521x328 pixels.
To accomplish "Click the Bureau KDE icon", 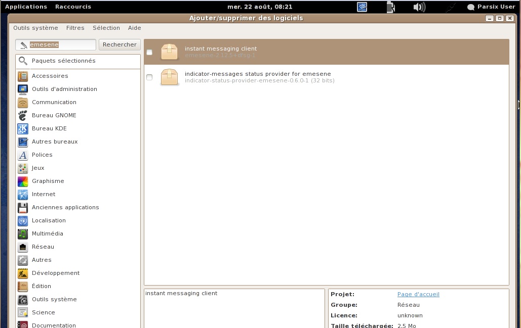I will (x=23, y=129).
